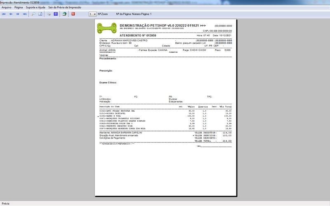
Task: Click the Descrição do Item header
Action: pos(109,107)
